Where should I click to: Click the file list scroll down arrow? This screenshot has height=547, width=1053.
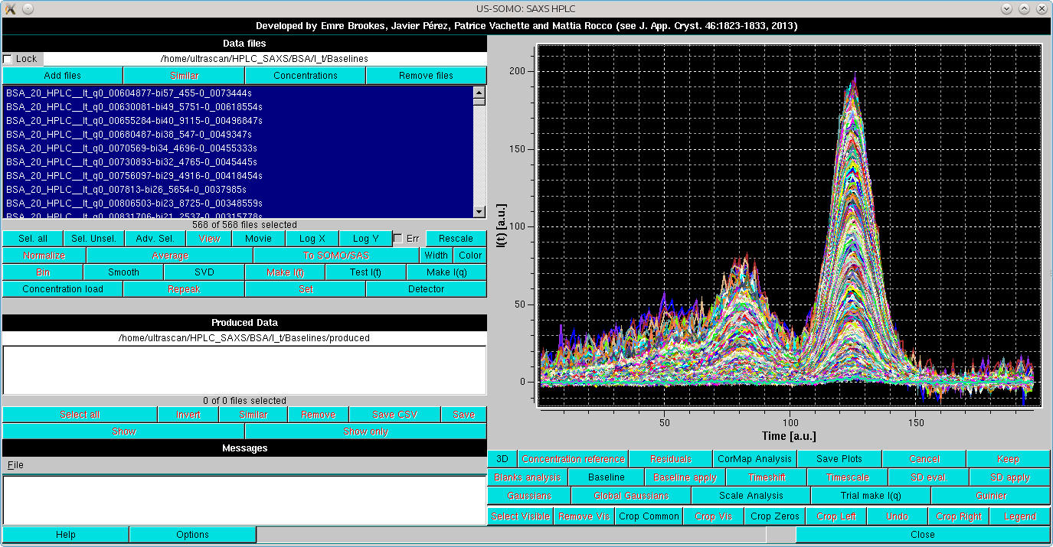point(479,213)
